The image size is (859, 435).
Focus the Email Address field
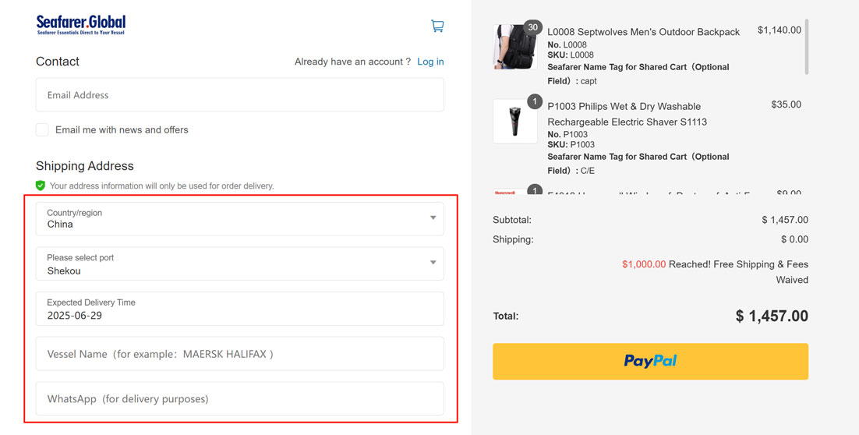tap(239, 95)
